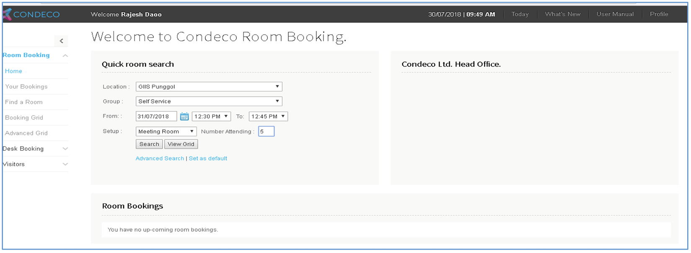The width and height of the screenshot is (691, 253).
Task: Open the calendar date picker icon
Action: click(x=184, y=116)
